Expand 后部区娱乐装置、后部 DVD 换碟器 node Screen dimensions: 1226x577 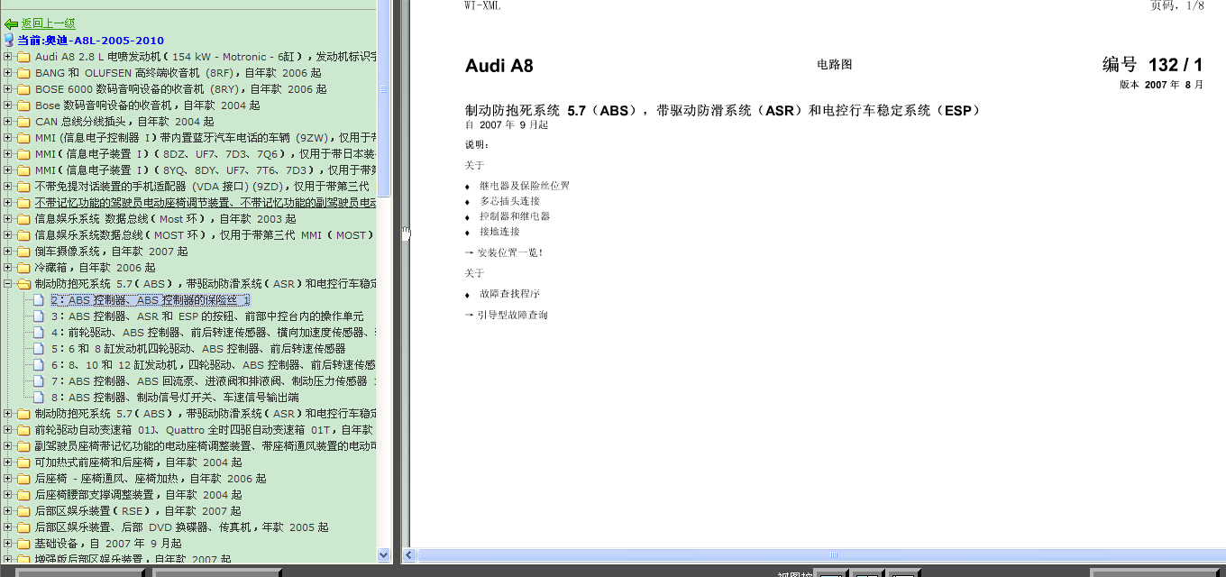pos(8,527)
